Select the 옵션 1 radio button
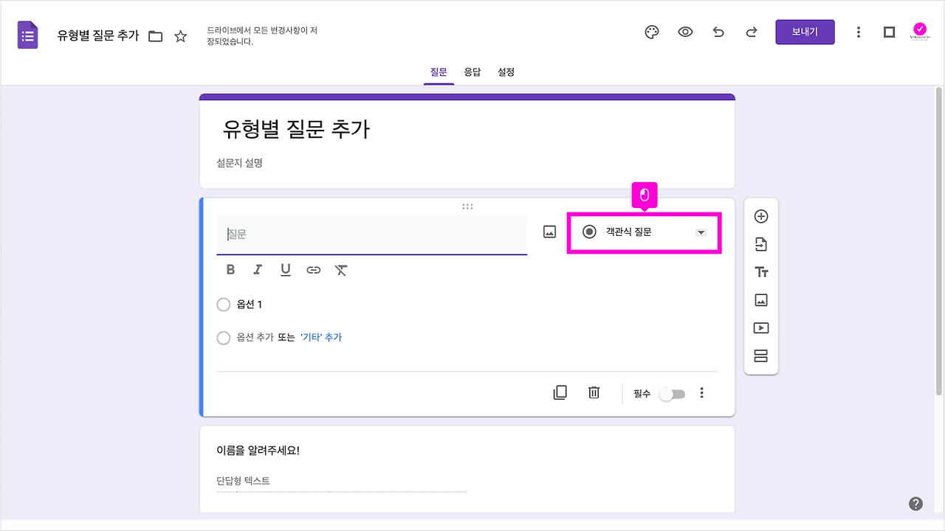Viewport: 945px width, 531px height. pyautogui.click(x=224, y=304)
